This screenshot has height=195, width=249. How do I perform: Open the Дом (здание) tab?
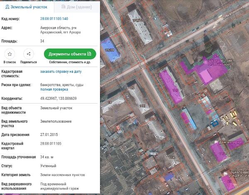(x=77, y=7)
